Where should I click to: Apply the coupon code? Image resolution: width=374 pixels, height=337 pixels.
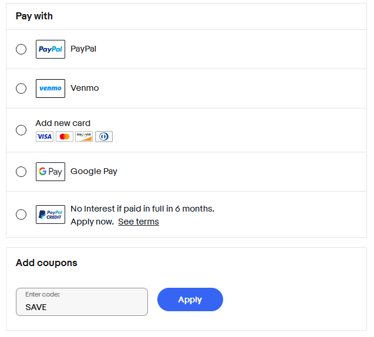pos(190,299)
